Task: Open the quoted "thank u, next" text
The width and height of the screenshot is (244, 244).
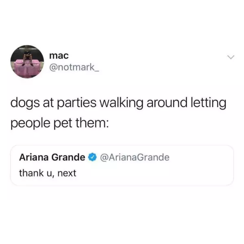Action: tap(48, 173)
